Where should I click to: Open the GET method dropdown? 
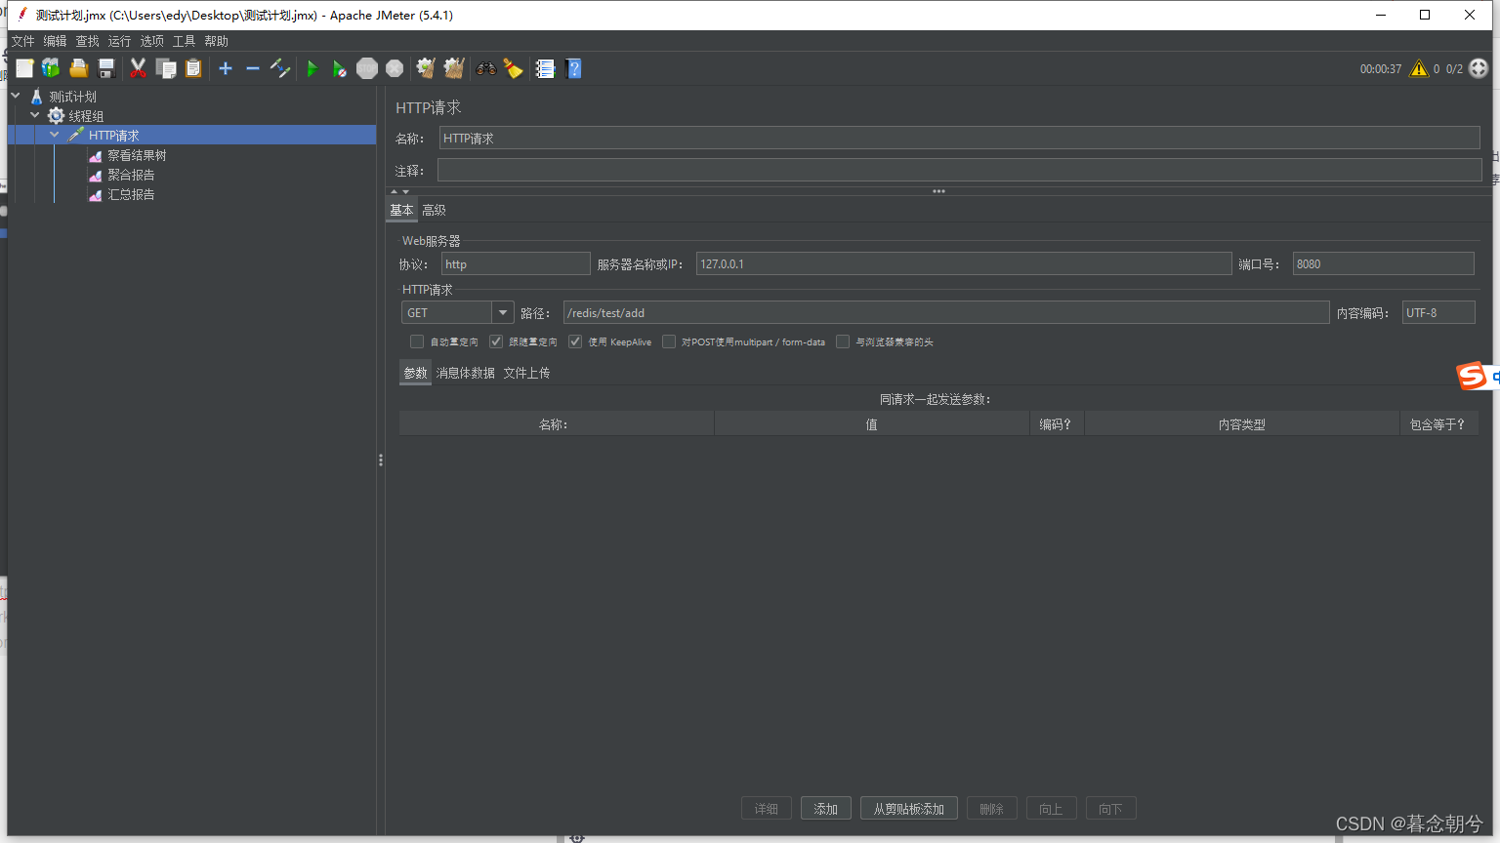[503, 312]
